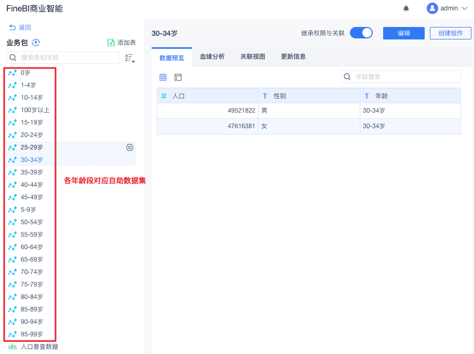474x354 pixels.
Task: Select the 10-14岁 dataset
Action: click(32, 98)
